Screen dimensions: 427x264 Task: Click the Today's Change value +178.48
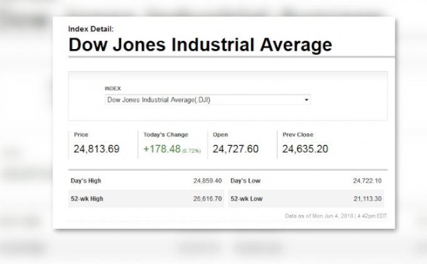tap(161, 149)
